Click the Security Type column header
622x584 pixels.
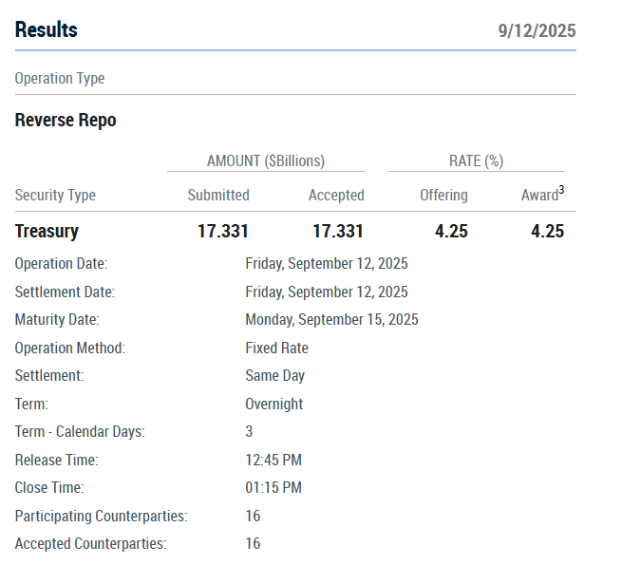(55, 195)
